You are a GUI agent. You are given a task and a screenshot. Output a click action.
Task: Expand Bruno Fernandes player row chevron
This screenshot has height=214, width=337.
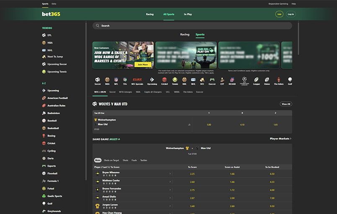click(170, 190)
